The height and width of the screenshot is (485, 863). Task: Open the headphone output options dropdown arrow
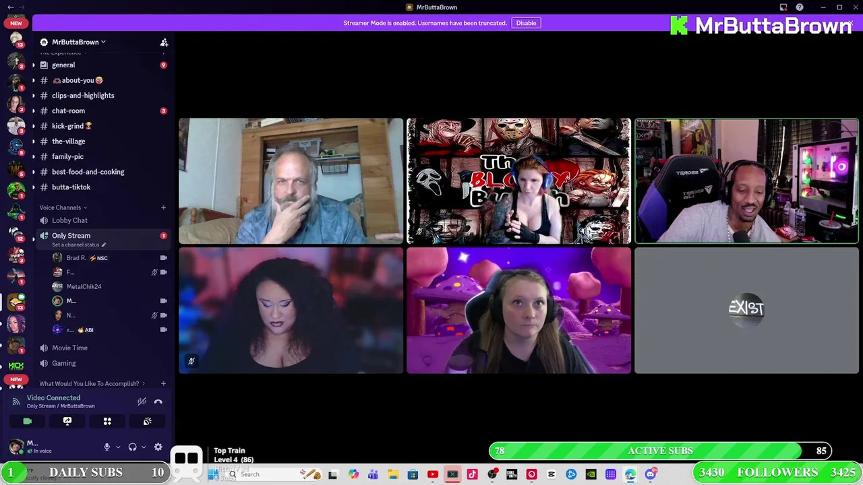click(x=143, y=447)
